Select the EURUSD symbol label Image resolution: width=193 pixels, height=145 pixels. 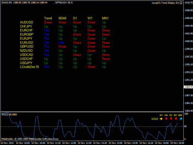(x=27, y=43)
